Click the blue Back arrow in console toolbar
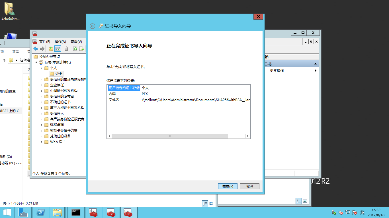This screenshot has width=389, height=218. point(36,49)
